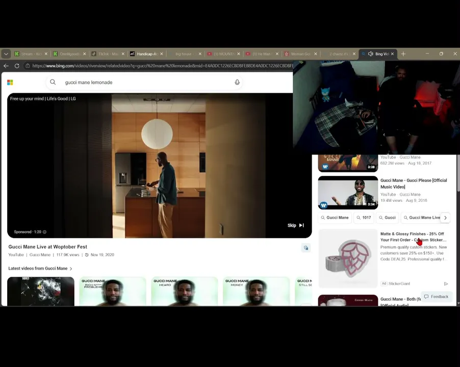Click the AdChoices icon in StickerGiant ad
This screenshot has width=460, height=367.
point(446,284)
